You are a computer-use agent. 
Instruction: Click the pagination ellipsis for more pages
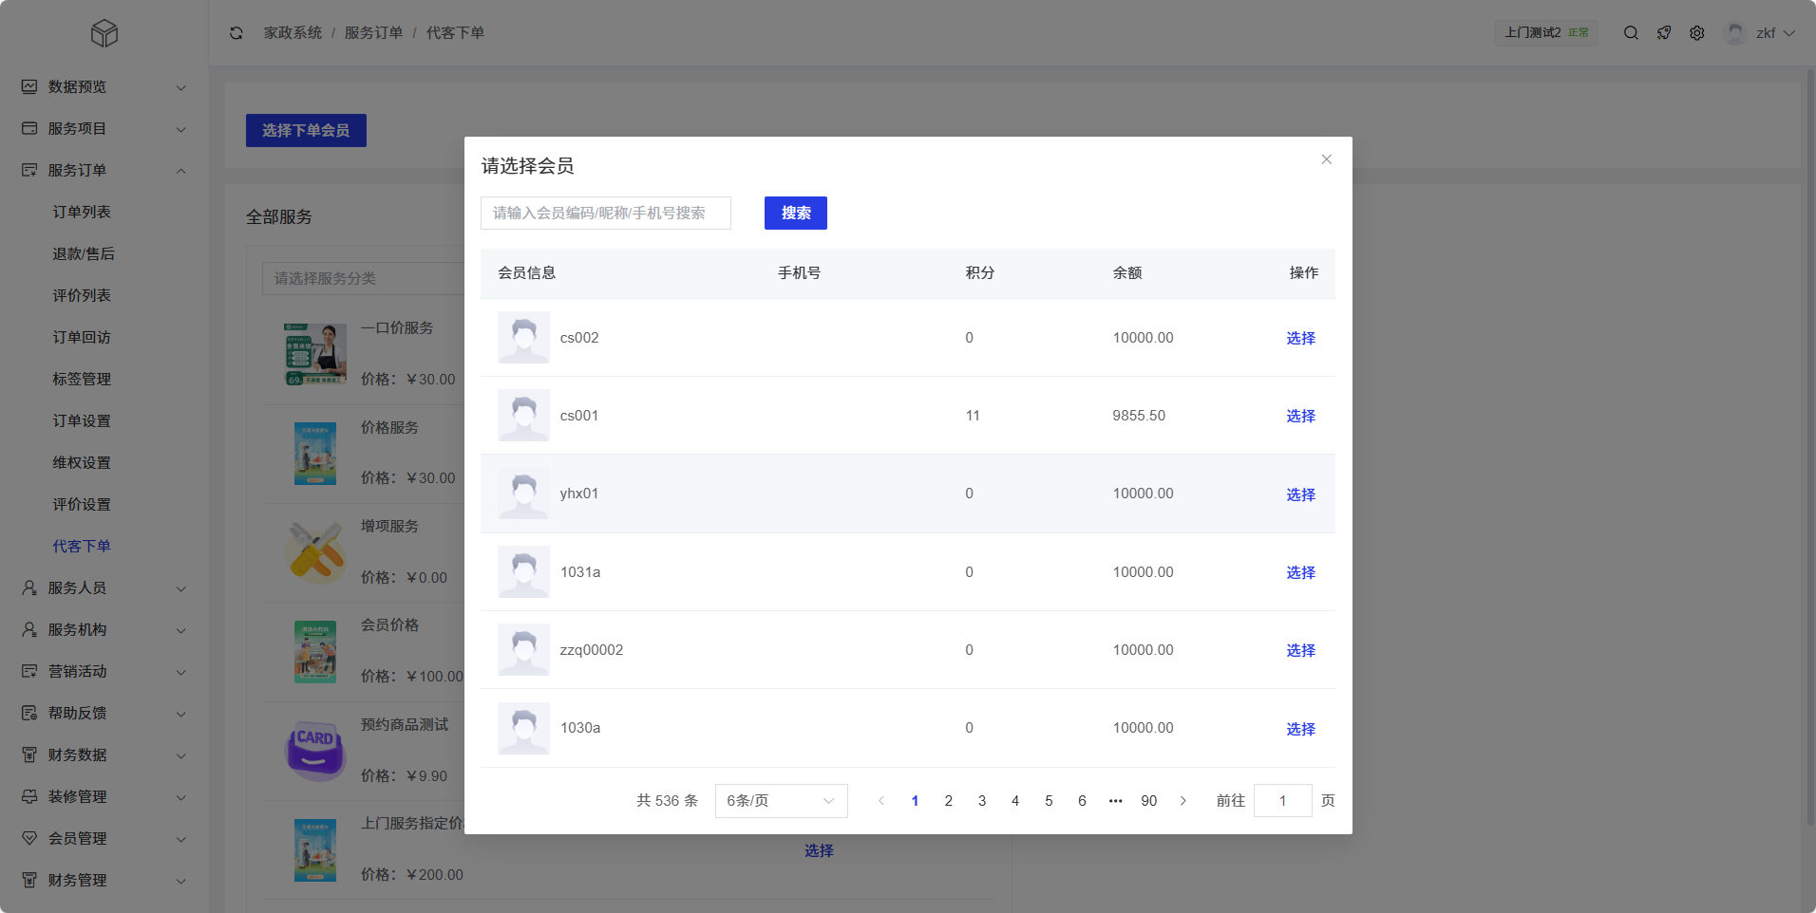(1115, 801)
